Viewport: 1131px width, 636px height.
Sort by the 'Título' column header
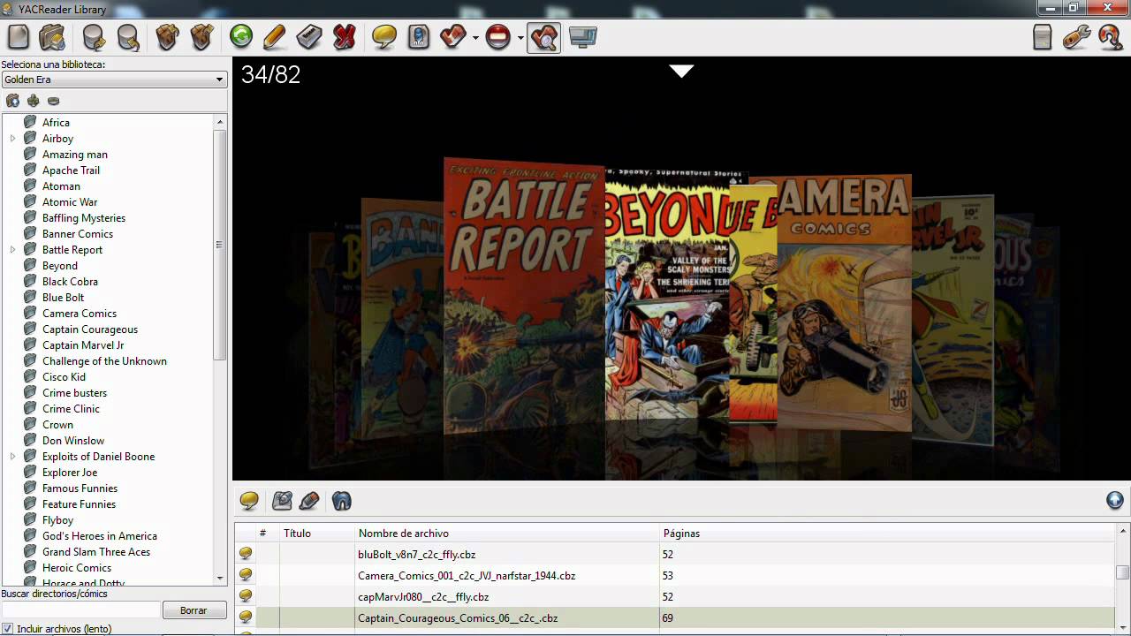point(316,534)
